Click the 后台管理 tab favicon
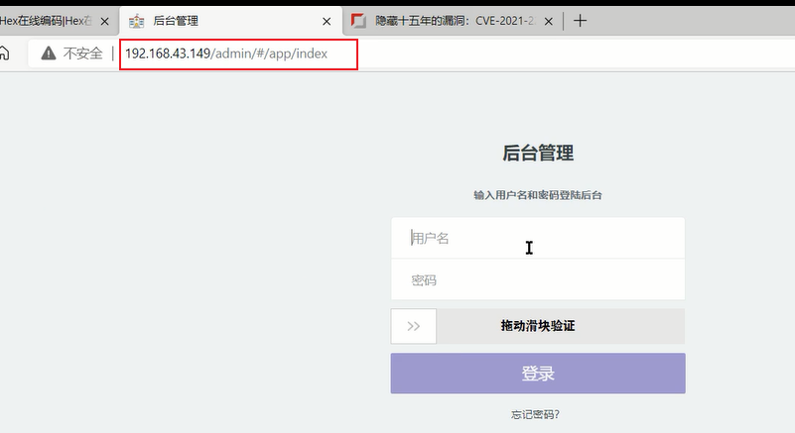This screenshot has width=795, height=433. (136, 21)
